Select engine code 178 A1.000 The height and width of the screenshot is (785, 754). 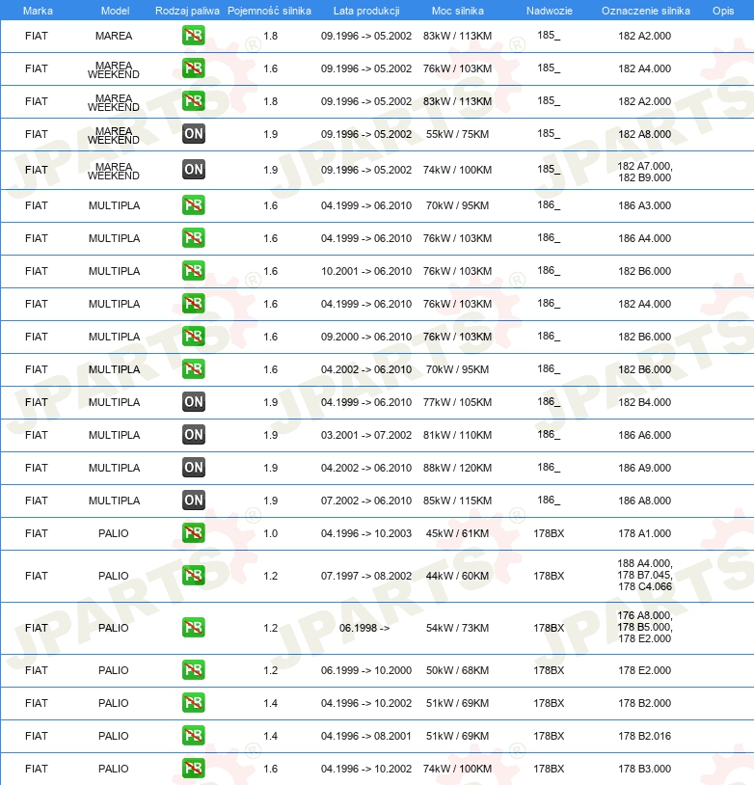644,533
